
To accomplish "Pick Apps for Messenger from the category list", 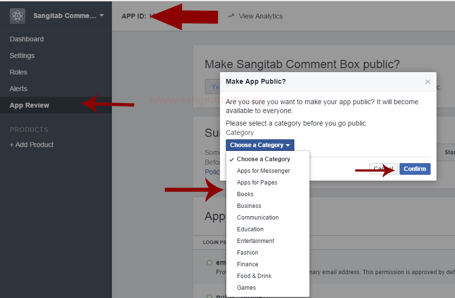I will pos(263,170).
